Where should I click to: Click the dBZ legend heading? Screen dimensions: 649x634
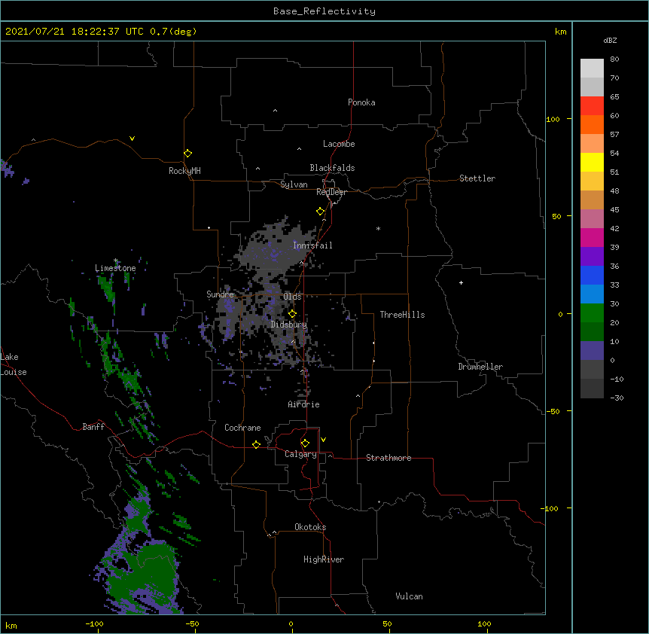click(x=610, y=40)
